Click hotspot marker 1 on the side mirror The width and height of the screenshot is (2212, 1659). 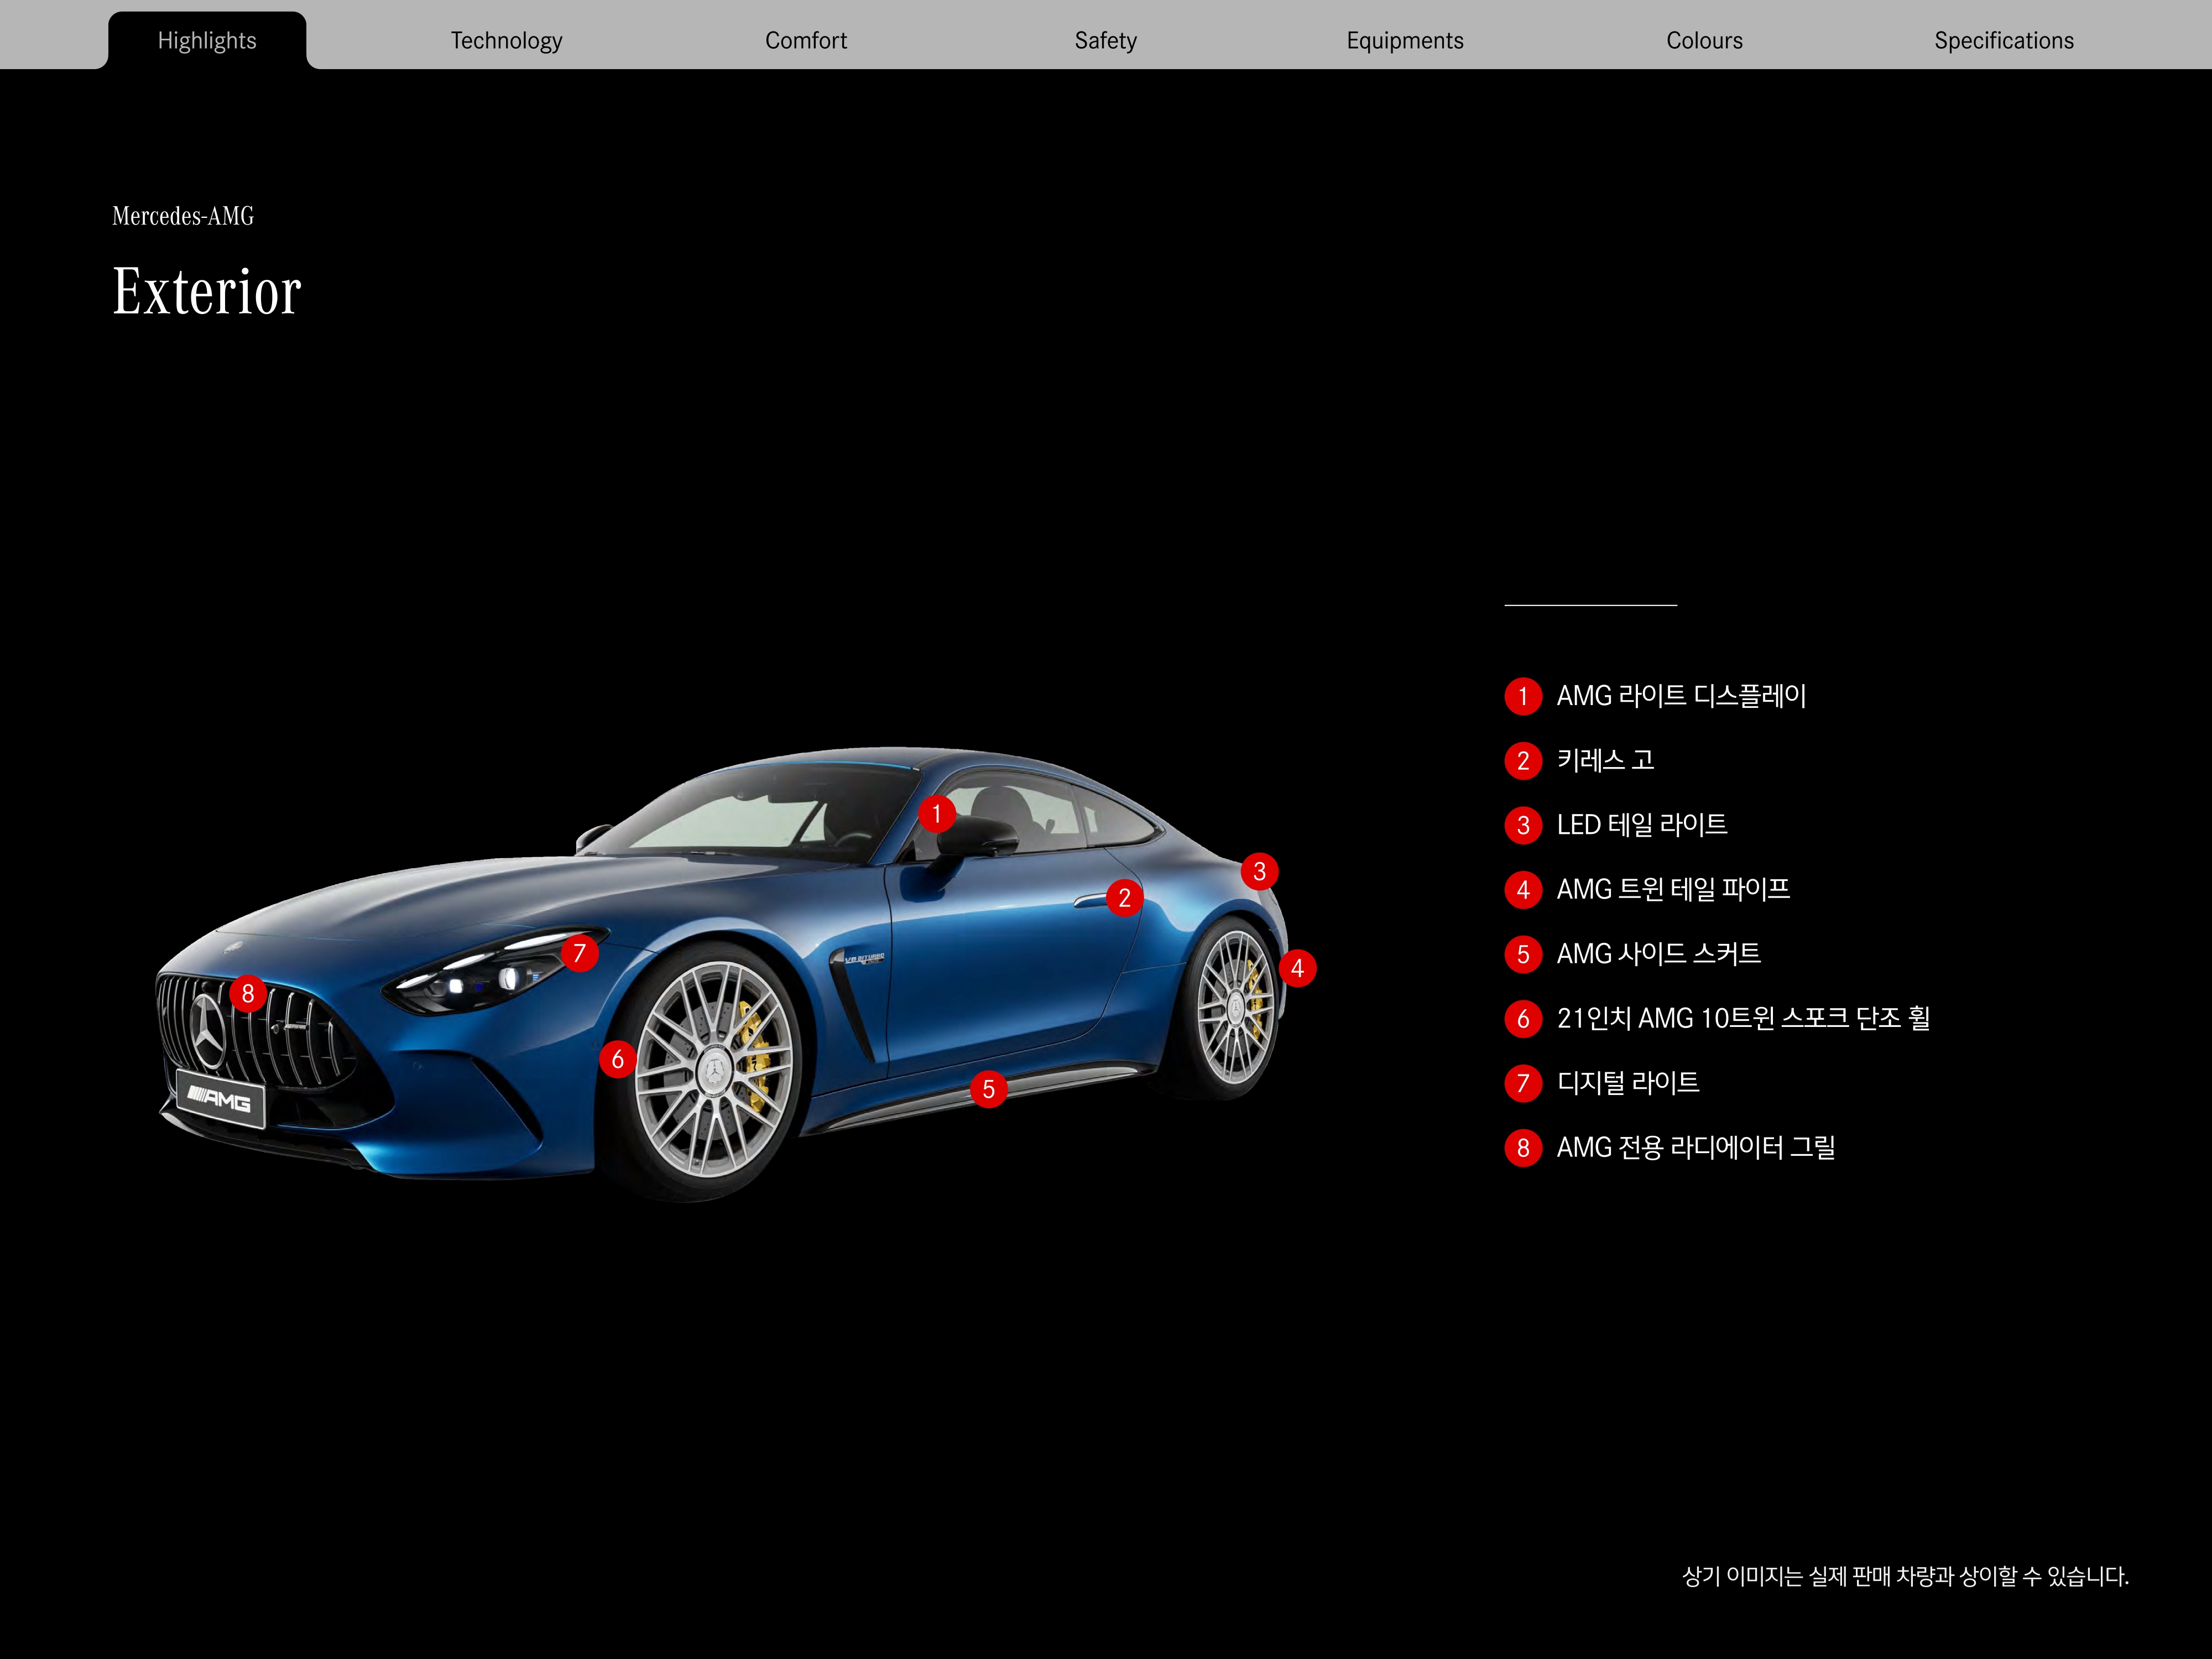coord(936,814)
